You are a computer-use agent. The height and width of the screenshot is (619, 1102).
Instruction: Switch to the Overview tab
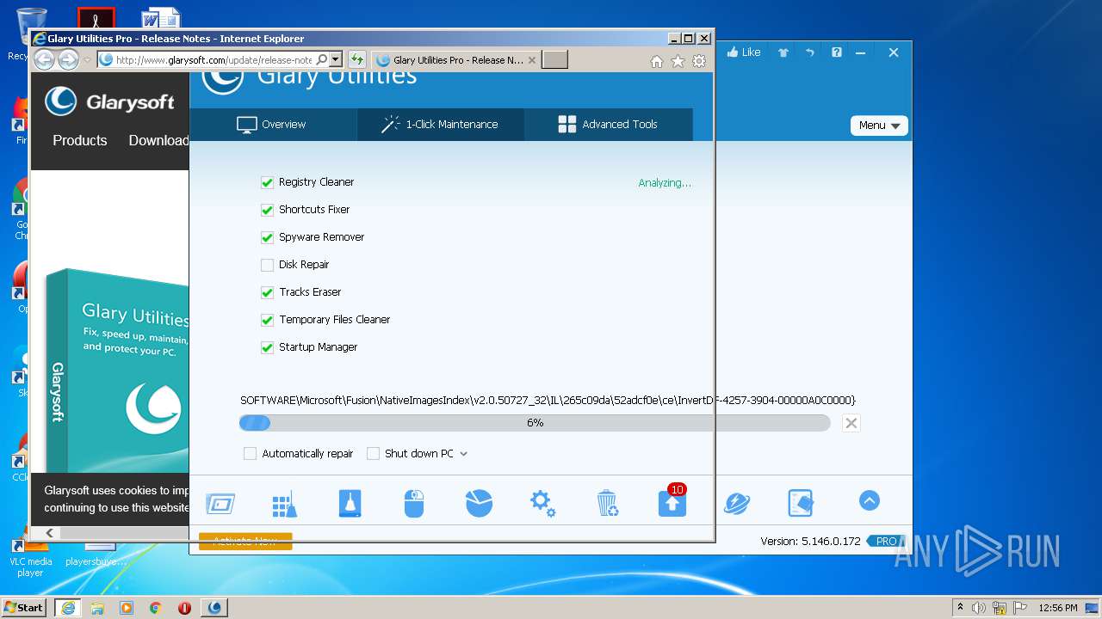tap(272, 125)
